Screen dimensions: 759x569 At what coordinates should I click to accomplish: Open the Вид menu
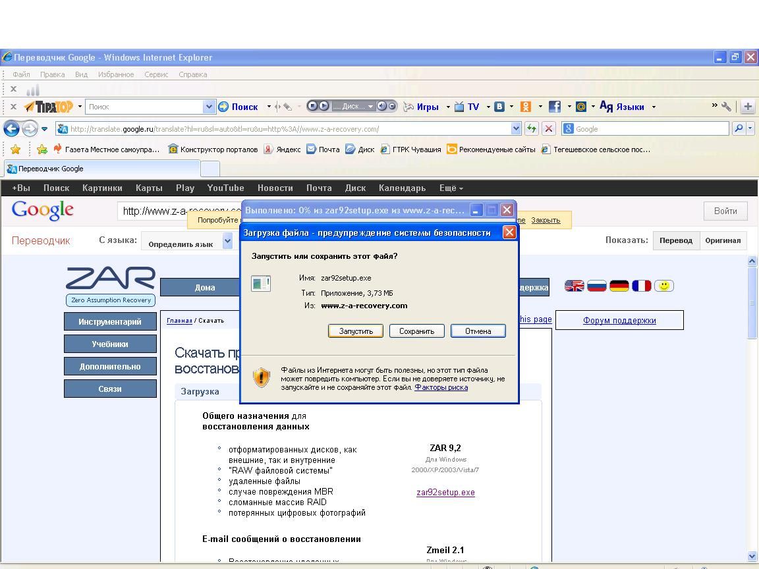pos(81,74)
